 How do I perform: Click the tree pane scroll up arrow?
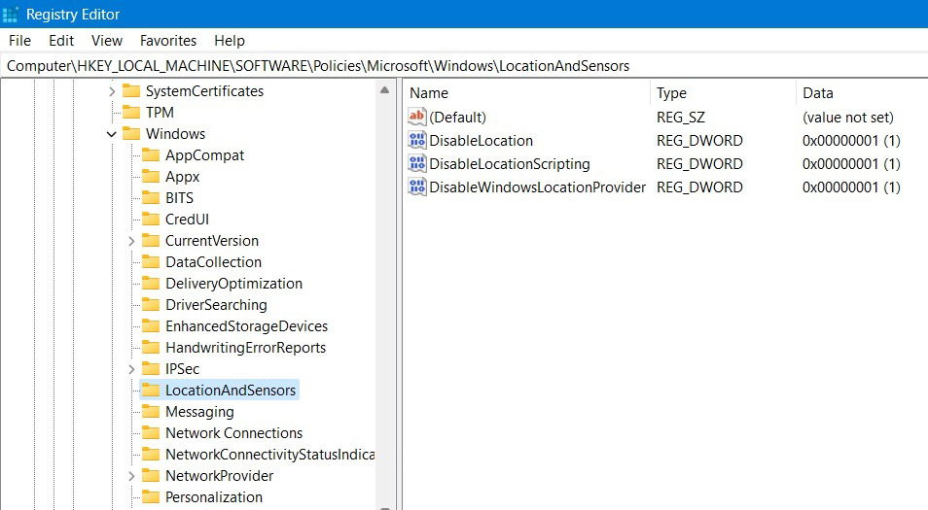pos(384,90)
